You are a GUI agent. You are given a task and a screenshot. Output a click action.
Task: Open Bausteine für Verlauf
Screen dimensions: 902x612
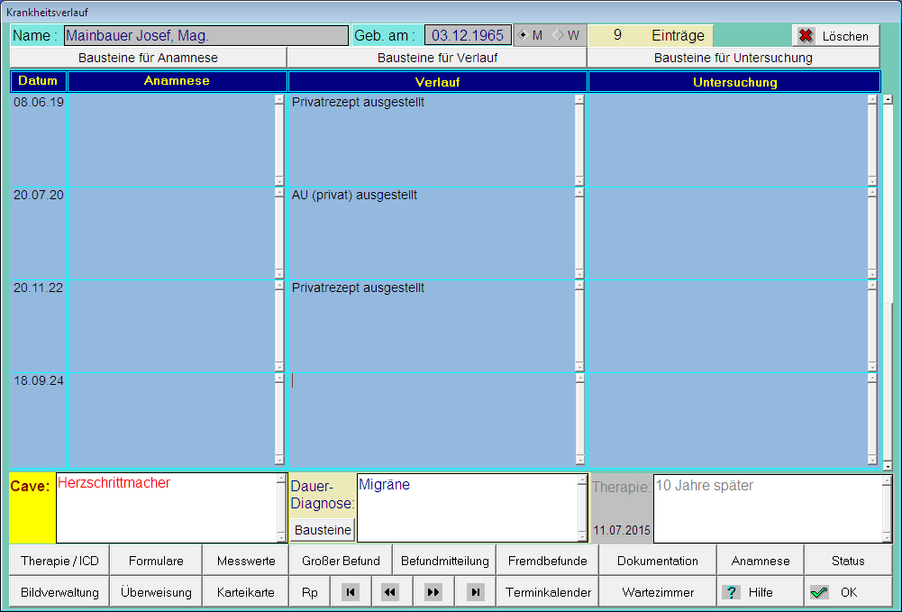(437, 58)
